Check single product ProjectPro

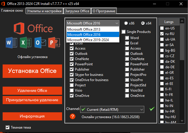click(x=127, y=75)
